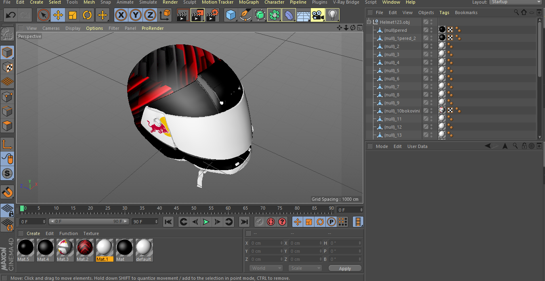
Task: Toggle the Y axis lock
Action: (x=135, y=15)
